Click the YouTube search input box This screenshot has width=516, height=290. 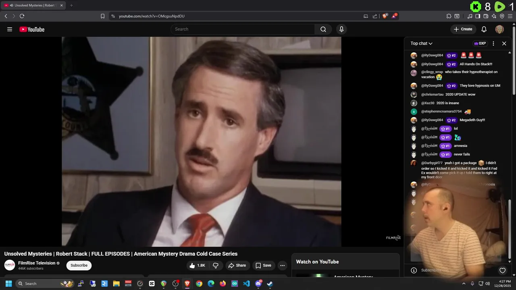click(243, 29)
